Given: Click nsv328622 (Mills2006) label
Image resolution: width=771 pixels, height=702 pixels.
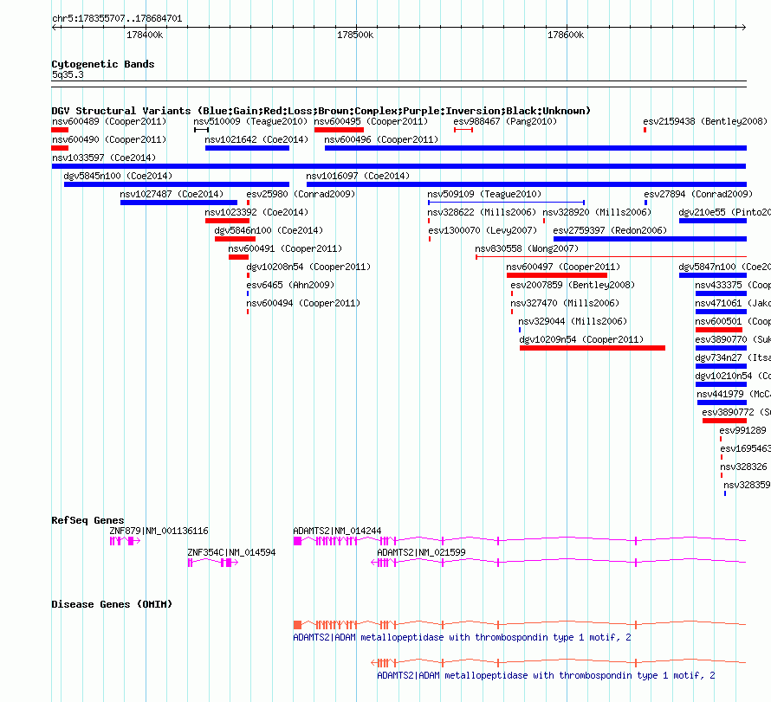Looking at the screenshot, I should 482,212.
